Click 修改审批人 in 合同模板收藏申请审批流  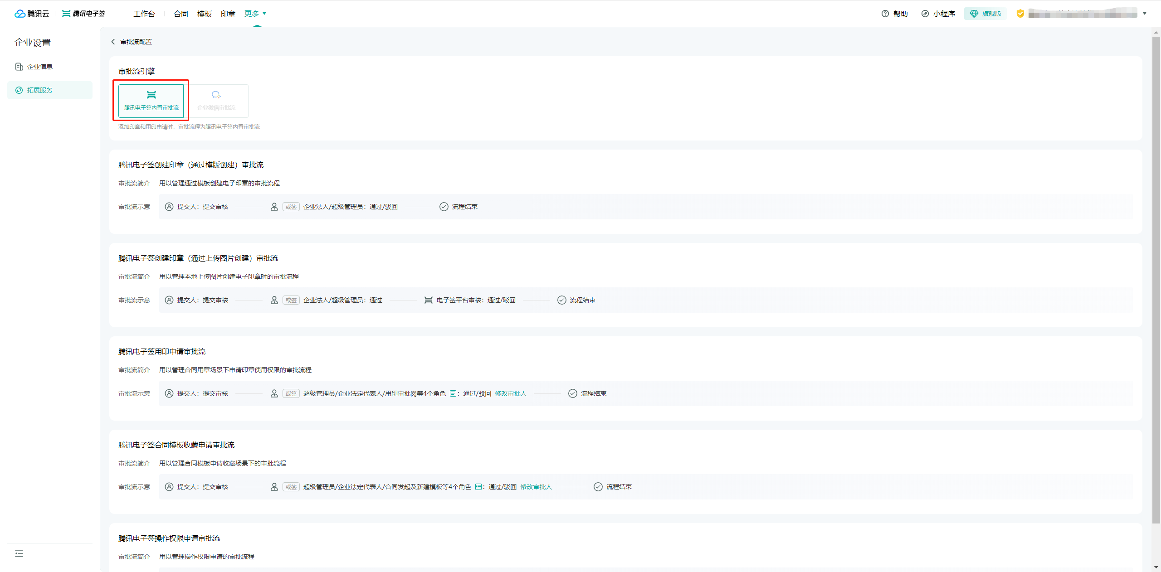pyautogui.click(x=536, y=487)
